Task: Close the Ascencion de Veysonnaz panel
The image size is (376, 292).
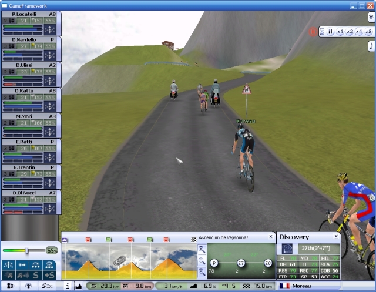Action: (x=271, y=237)
